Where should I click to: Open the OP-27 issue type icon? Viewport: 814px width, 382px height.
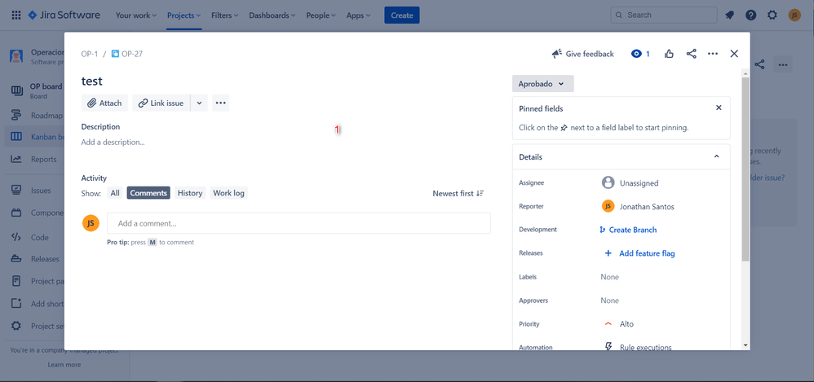click(115, 54)
